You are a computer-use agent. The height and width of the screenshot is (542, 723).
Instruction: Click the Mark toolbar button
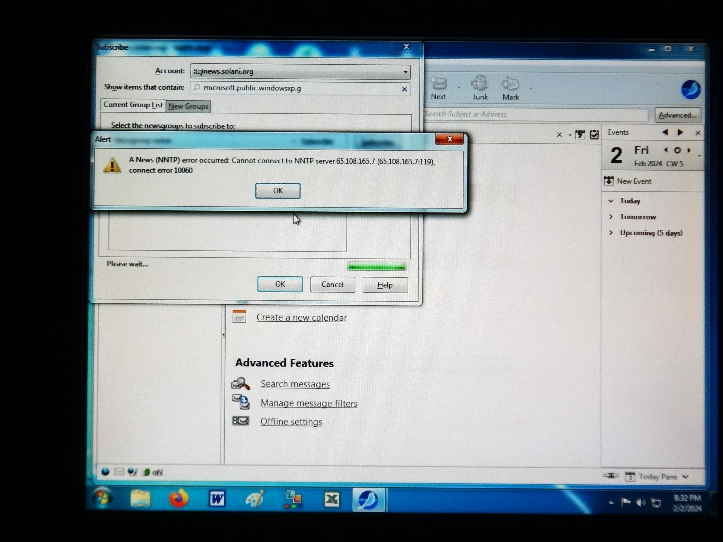(510, 89)
